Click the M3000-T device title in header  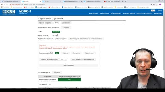tap(25, 11)
